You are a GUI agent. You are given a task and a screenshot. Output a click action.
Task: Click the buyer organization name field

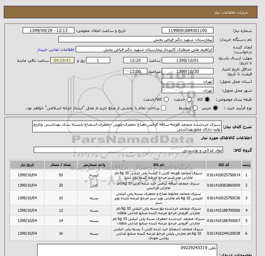coord(136,39)
